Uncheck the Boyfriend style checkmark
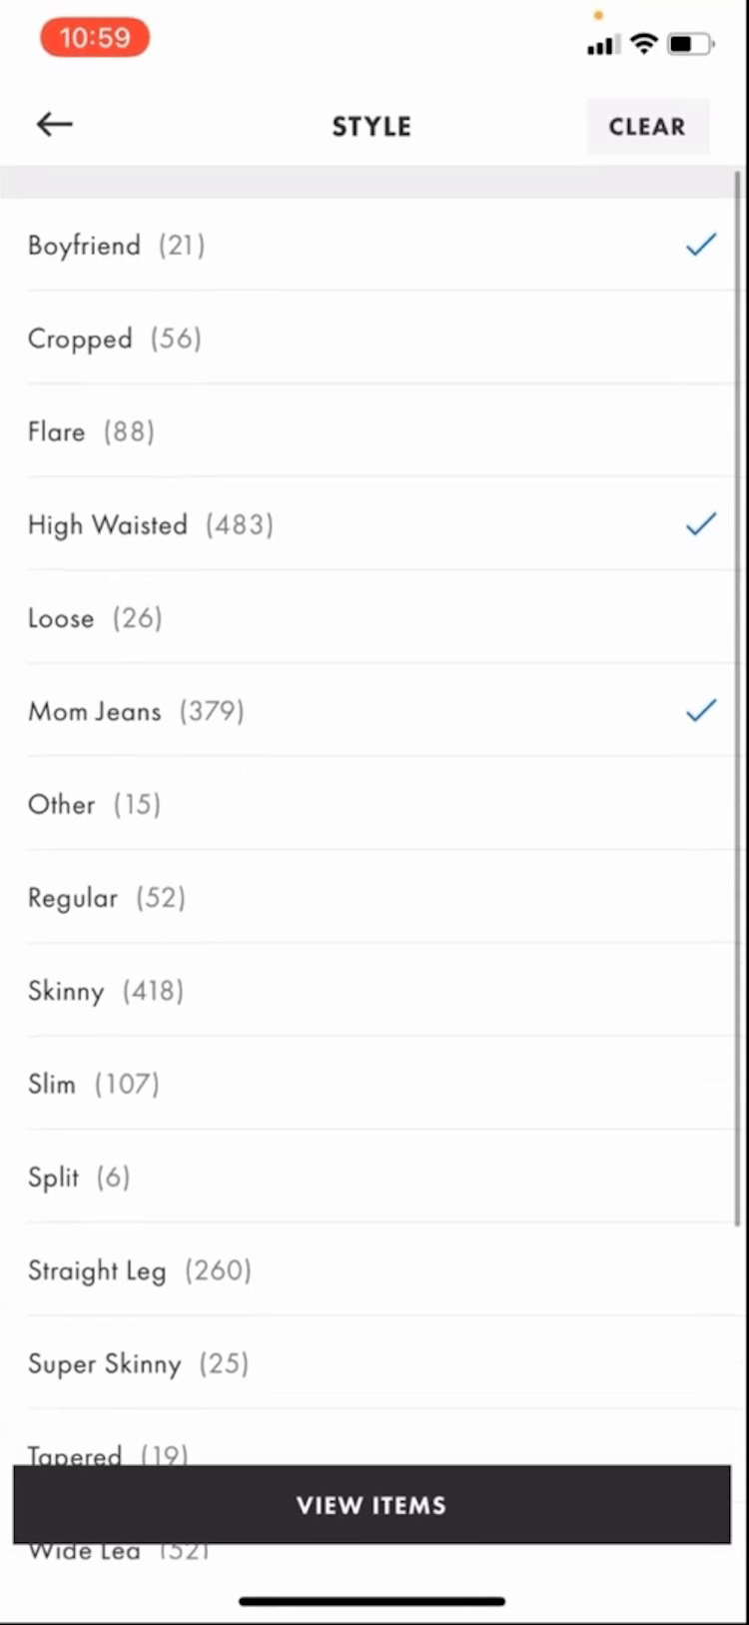The image size is (749, 1625). click(701, 245)
